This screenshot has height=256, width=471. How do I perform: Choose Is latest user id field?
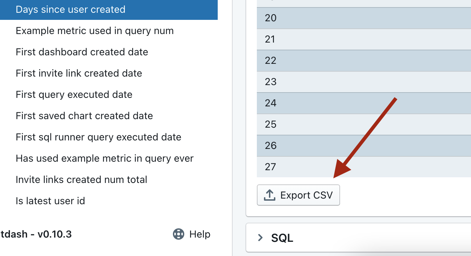50,201
